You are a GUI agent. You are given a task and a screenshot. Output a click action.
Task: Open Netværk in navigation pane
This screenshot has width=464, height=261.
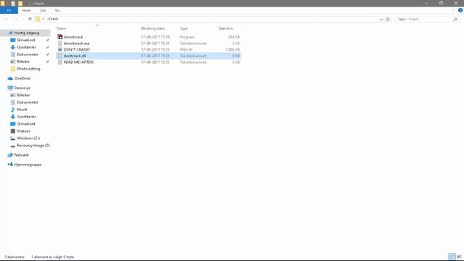[x=21, y=155]
